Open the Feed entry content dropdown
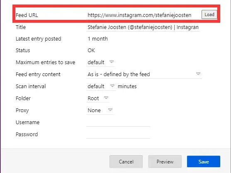This screenshot has width=231, height=173. pyautogui.click(x=144, y=74)
